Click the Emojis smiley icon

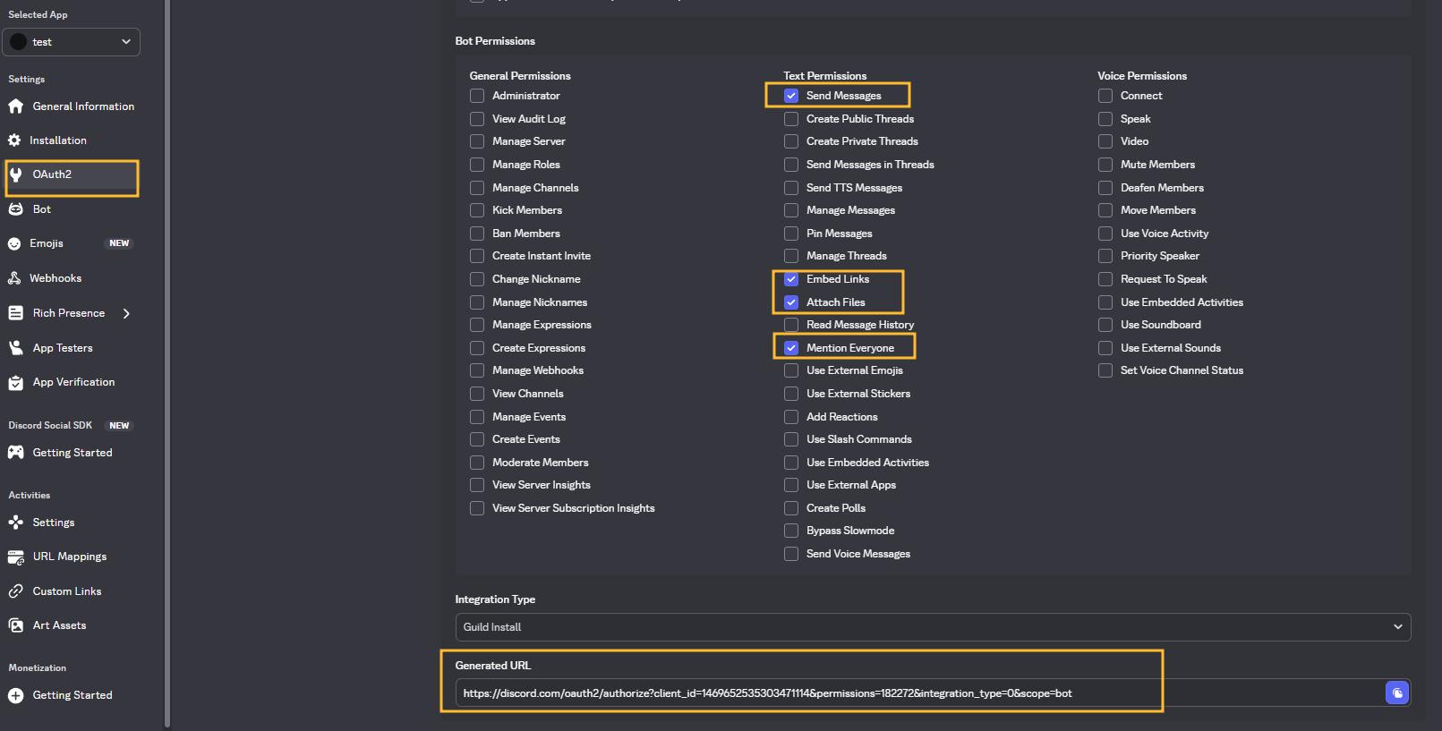tap(14, 243)
